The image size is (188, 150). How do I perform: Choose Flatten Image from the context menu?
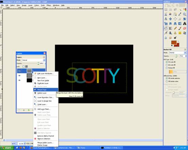pos(42,145)
